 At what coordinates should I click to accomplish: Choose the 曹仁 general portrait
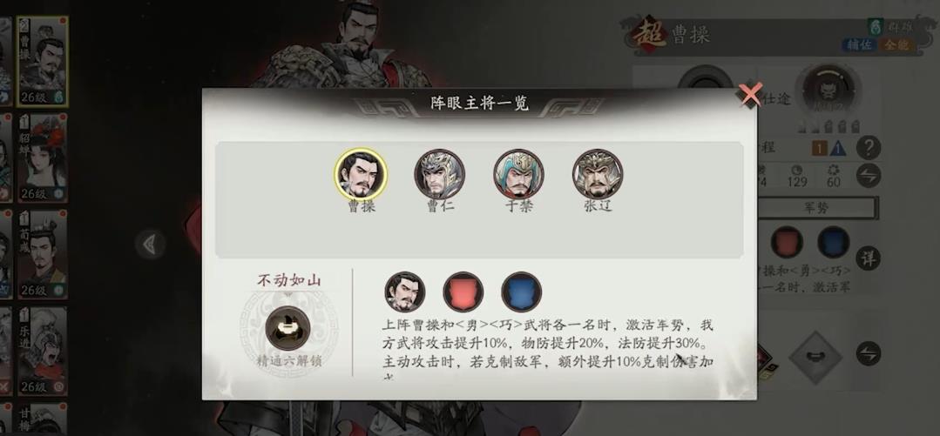coord(439,174)
